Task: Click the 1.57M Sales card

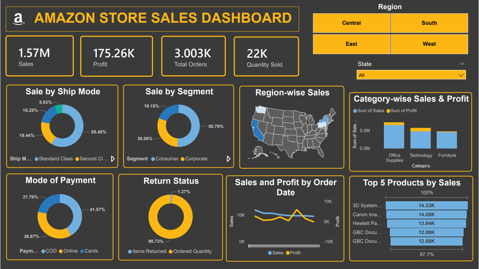Action: point(40,56)
